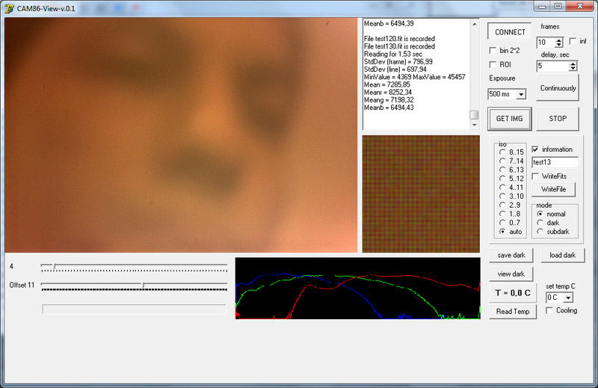Click the log scrollbar thumb
This screenshot has width=598, height=388.
tap(474, 115)
